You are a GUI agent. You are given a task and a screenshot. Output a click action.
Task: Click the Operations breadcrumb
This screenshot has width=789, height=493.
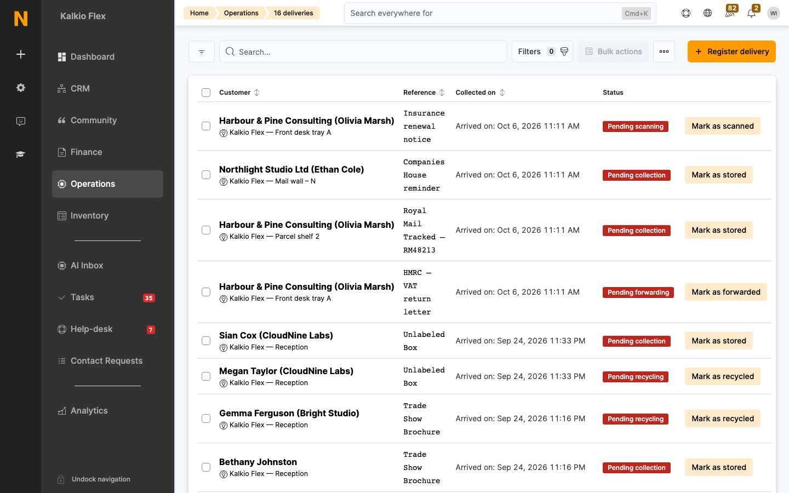[241, 13]
